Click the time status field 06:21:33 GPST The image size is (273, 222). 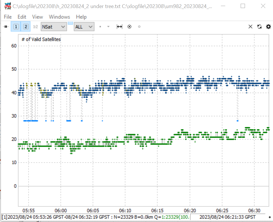point(227,217)
